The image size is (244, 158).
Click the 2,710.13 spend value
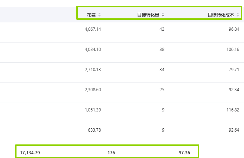[x=93, y=70]
